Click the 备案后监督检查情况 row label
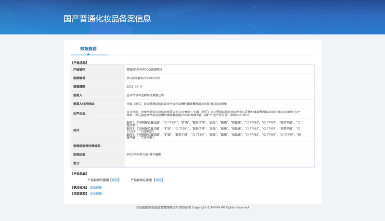The height and width of the screenshot is (221, 385). (x=87, y=146)
